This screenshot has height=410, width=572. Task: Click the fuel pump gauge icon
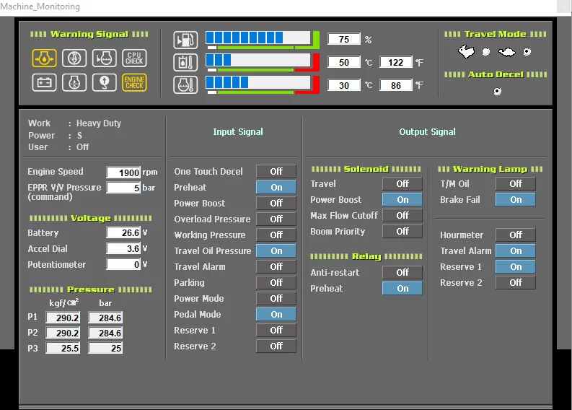tap(185, 40)
